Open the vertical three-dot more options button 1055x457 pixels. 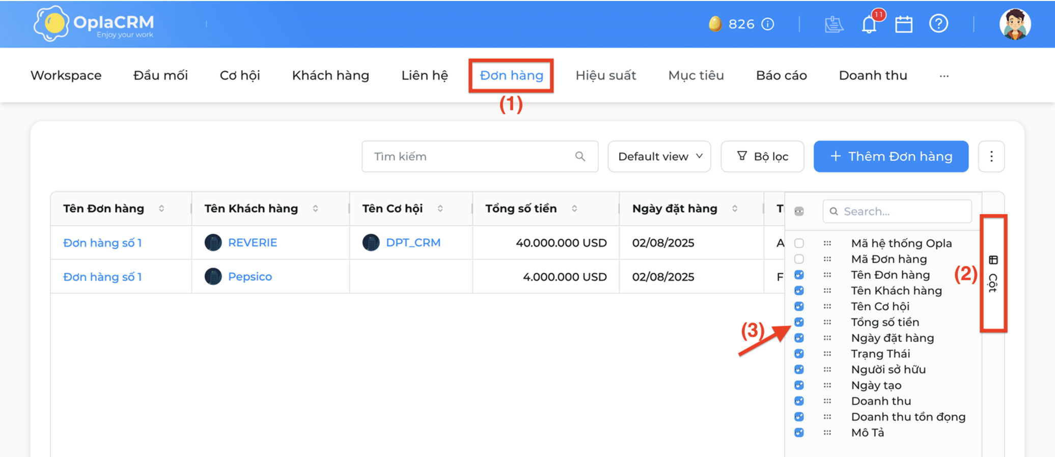point(991,156)
